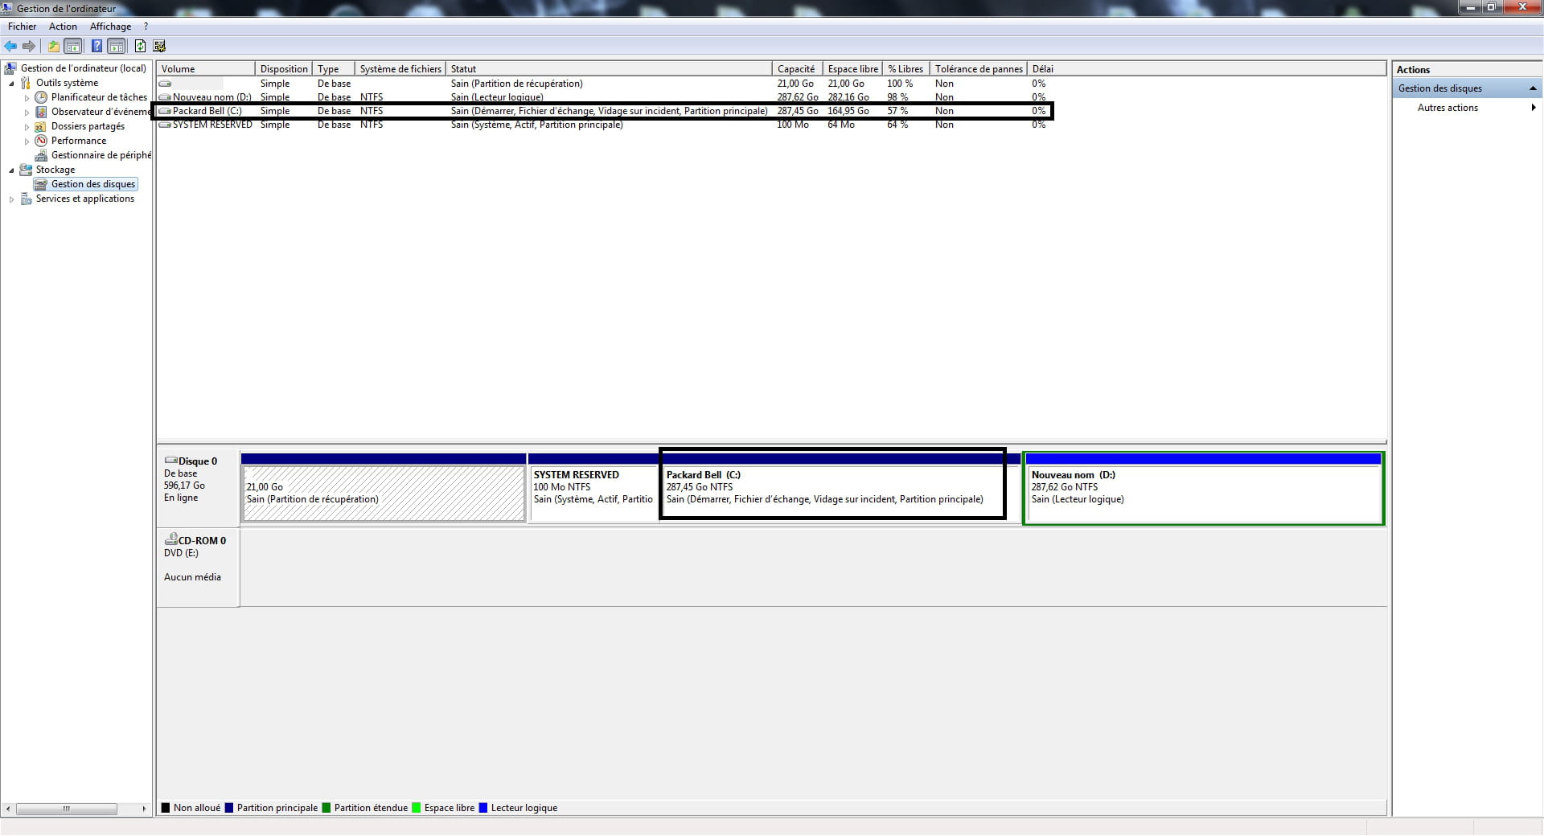Click the Non alloué black legend swatch

[166, 808]
